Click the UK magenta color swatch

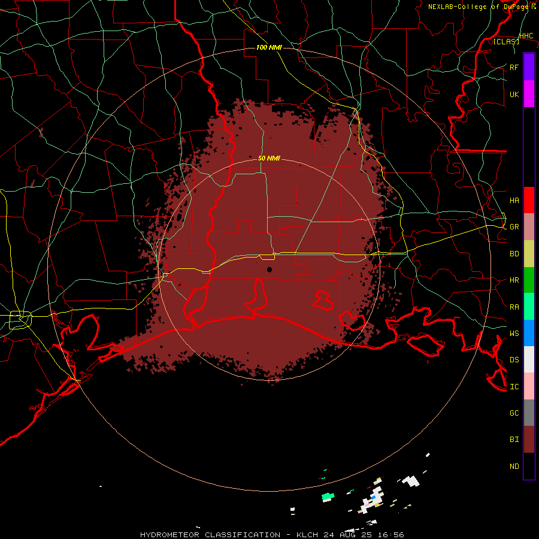pos(529,94)
